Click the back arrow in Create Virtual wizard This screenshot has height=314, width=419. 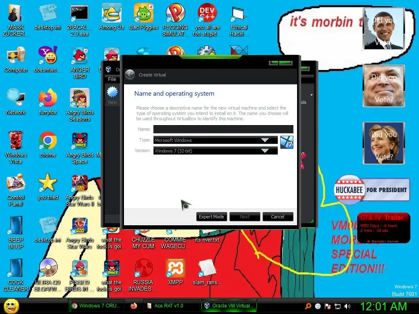point(130,74)
